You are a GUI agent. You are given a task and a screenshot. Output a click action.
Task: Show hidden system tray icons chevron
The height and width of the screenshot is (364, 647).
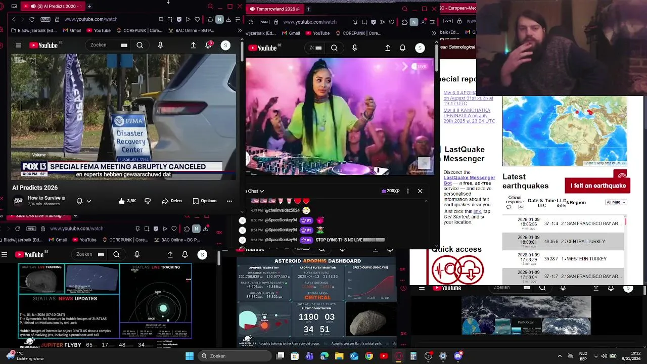559,356
